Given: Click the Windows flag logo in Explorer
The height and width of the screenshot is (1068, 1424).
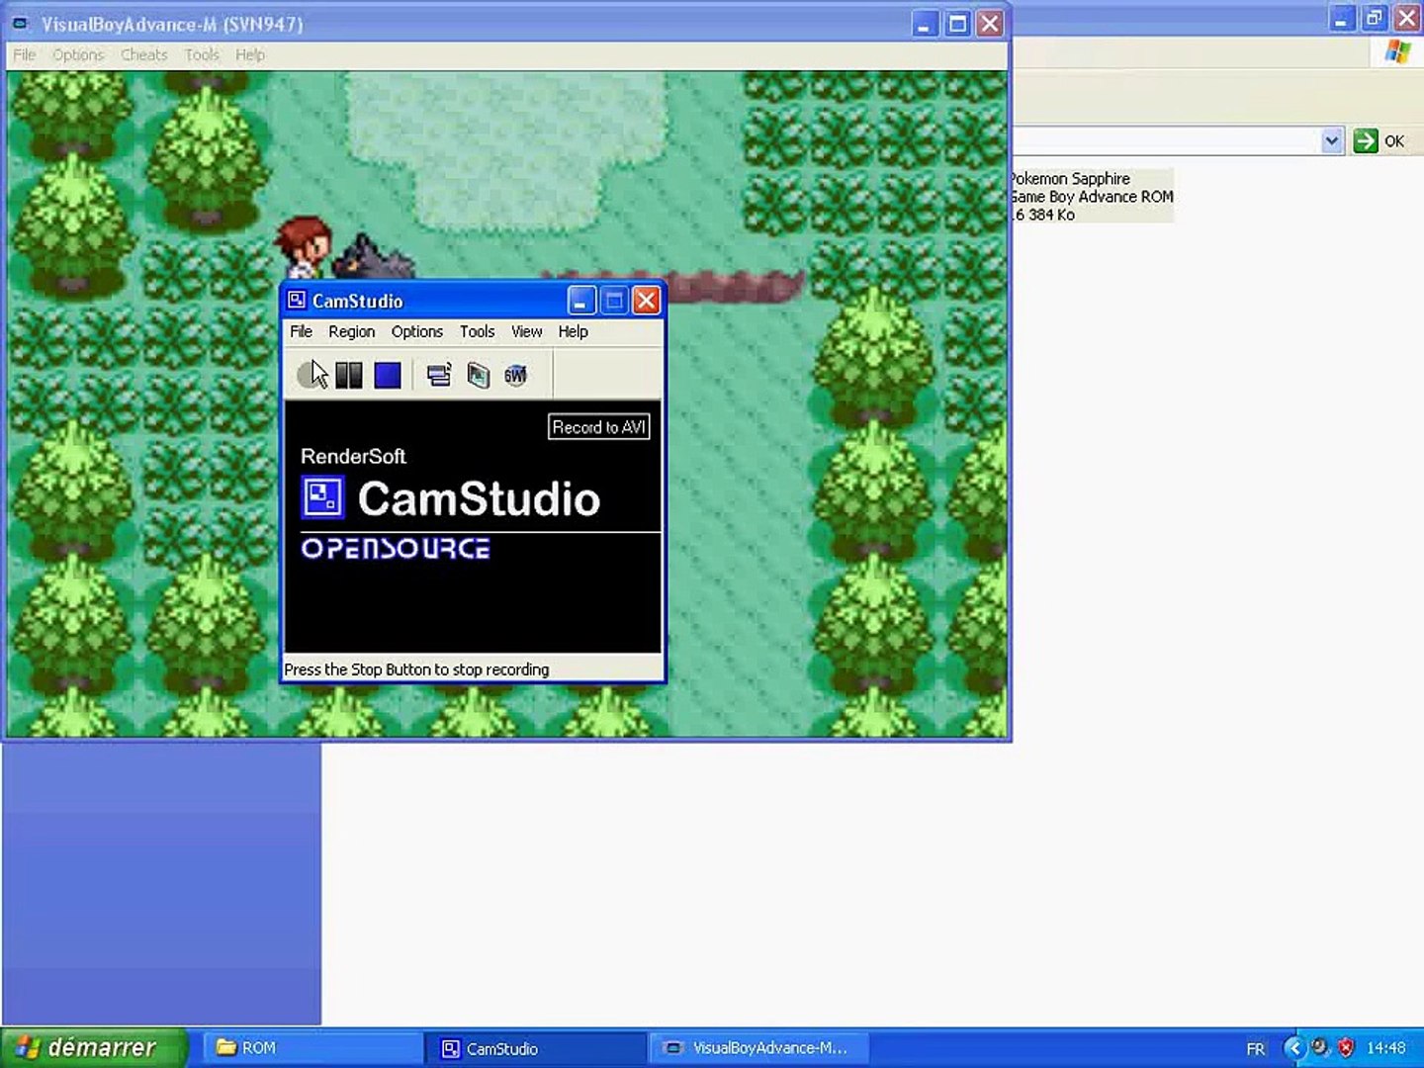Looking at the screenshot, I should click(x=1398, y=52).
